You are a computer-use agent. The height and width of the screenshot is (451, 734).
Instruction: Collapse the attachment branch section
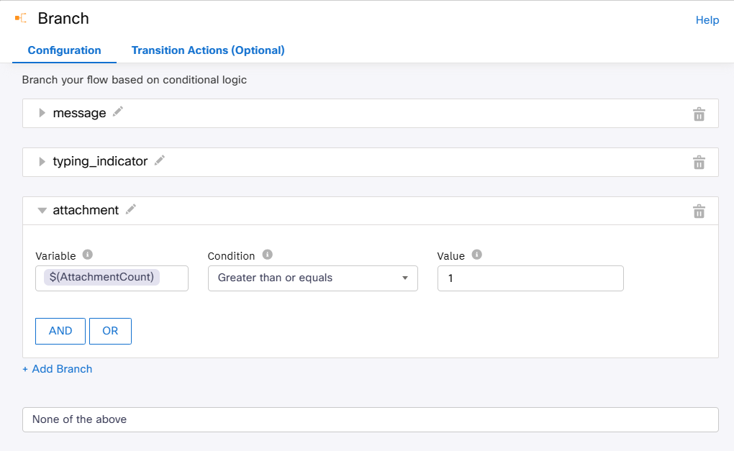click(x=42, y=211)
